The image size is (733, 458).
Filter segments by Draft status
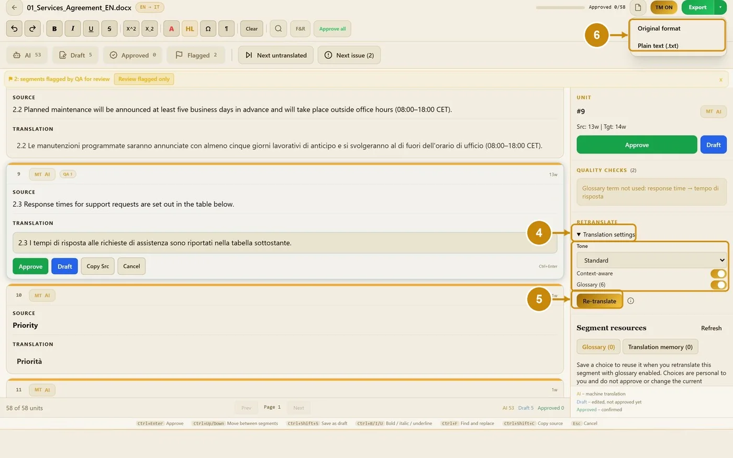click(76, 55)
